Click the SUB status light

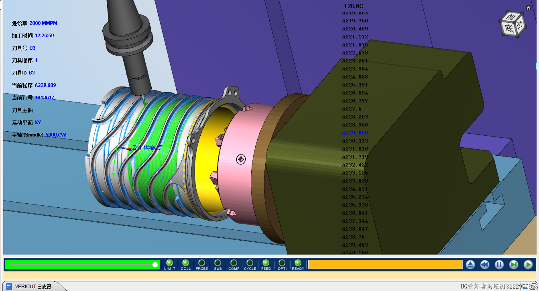point(218,263)
